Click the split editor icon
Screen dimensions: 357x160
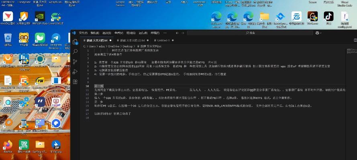(x=355, y=40)
